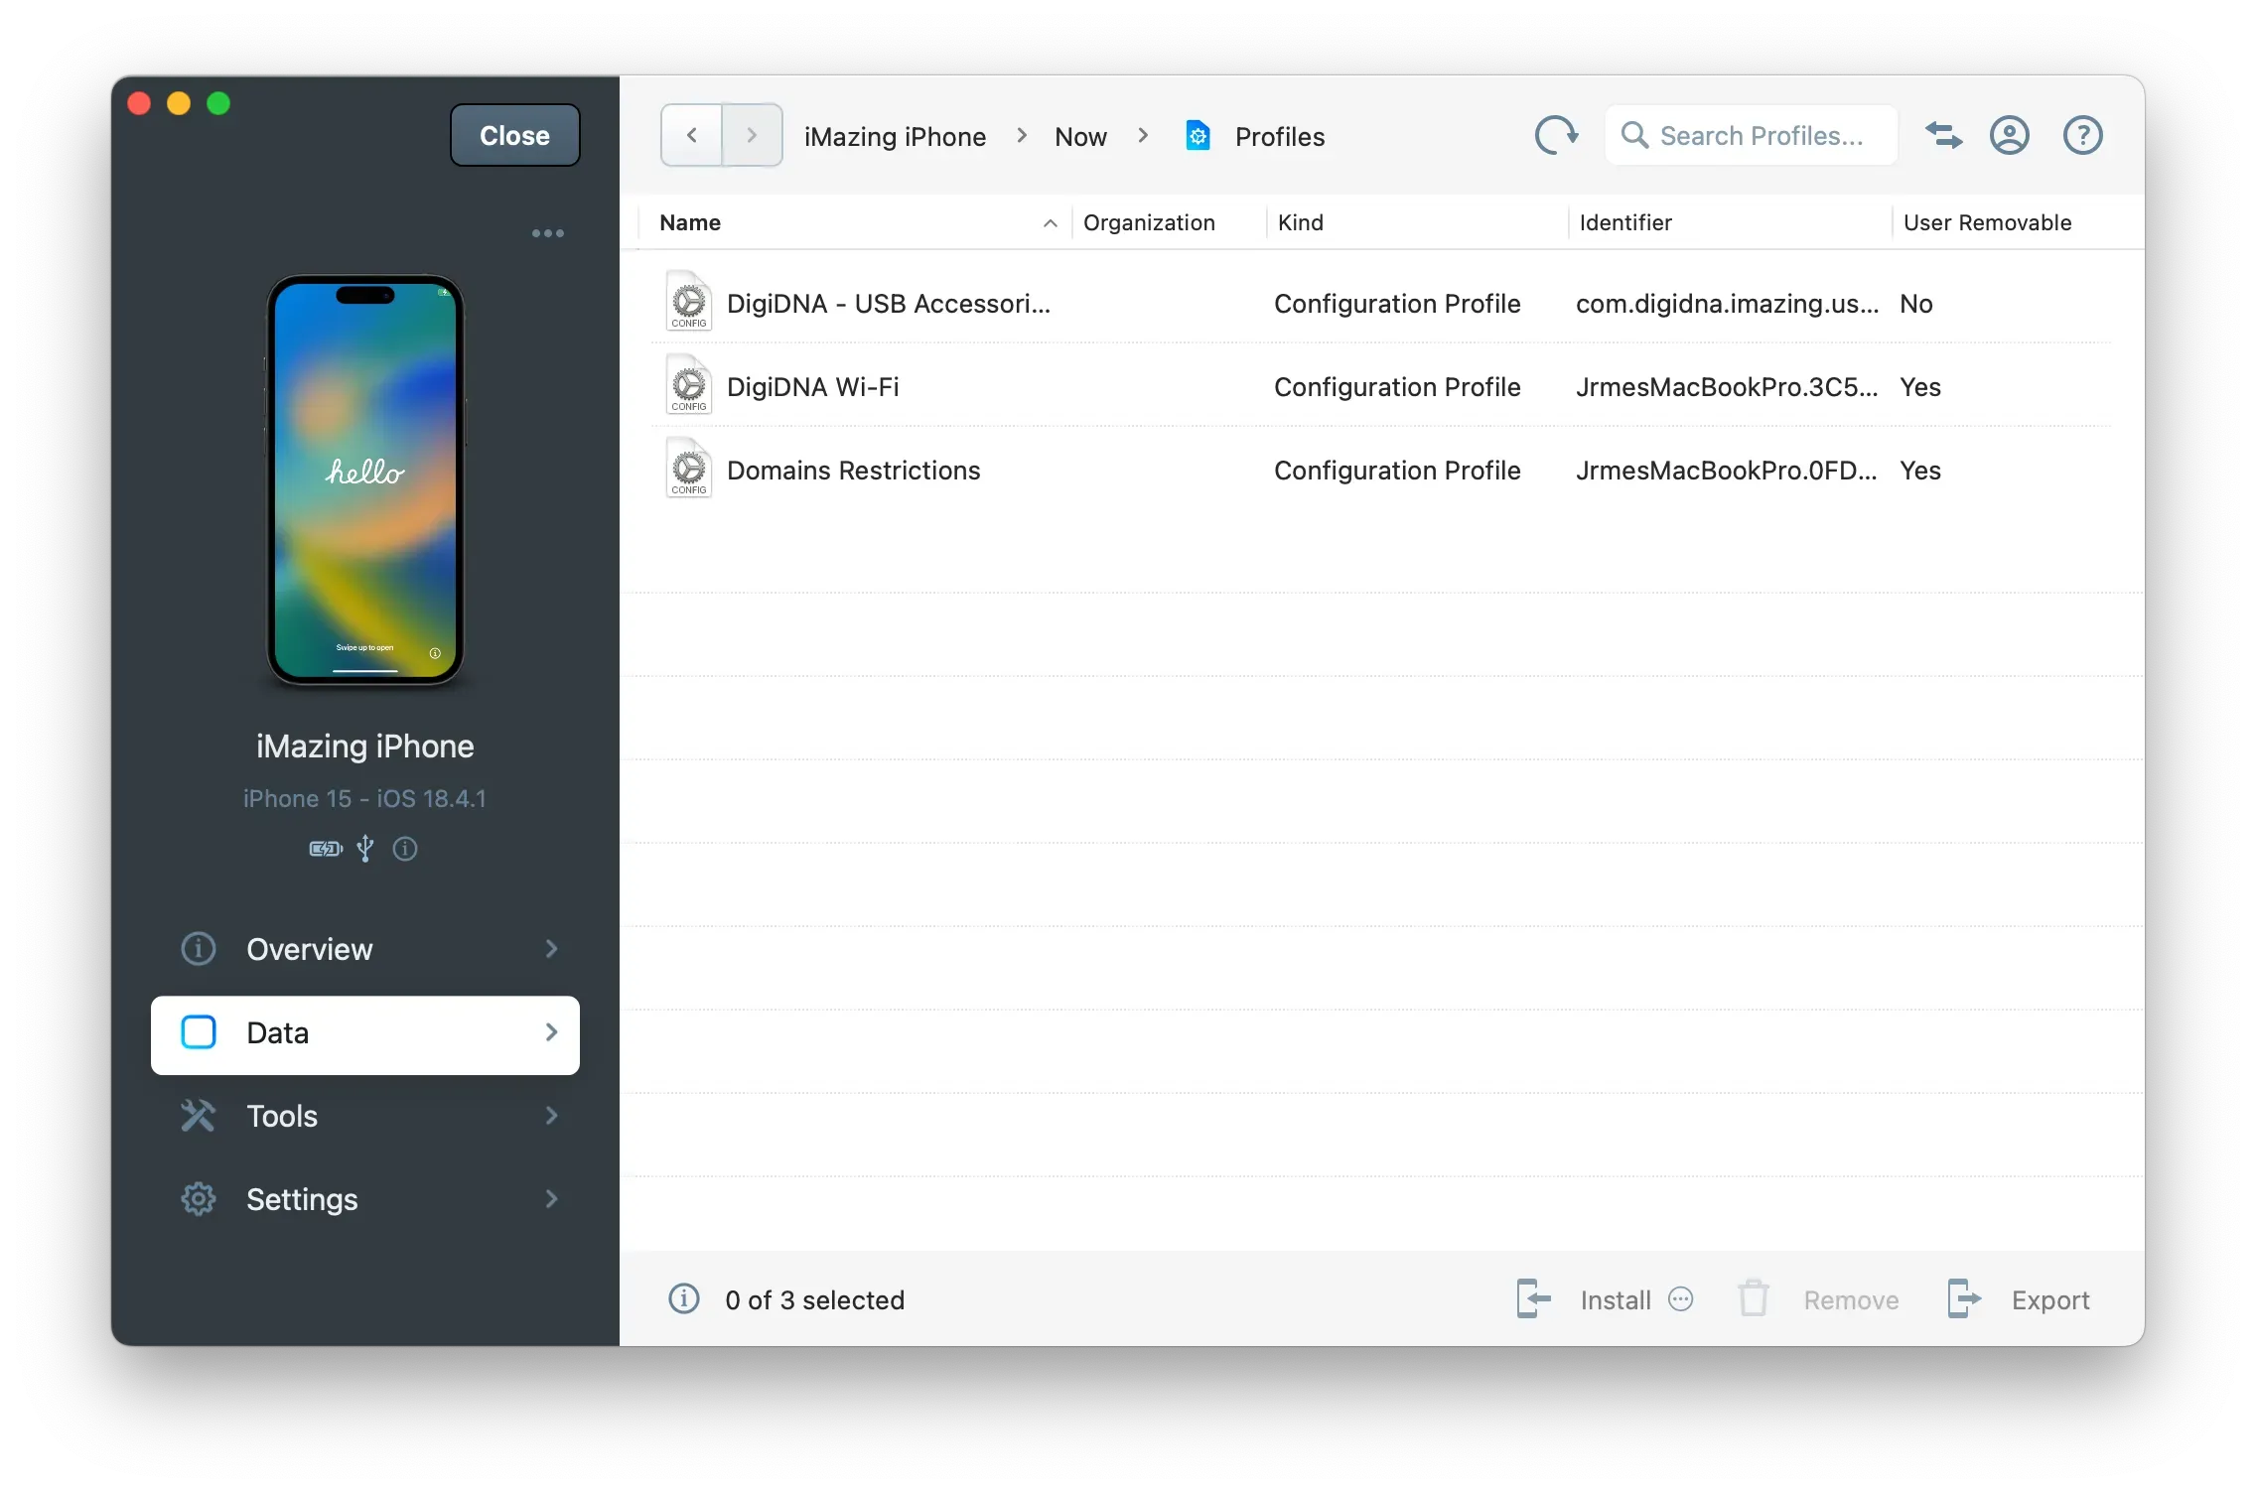Click the USB connection icon below the device name
Image resolution: width=2256 pixels, height=1493 pixels.
[364, 849]
